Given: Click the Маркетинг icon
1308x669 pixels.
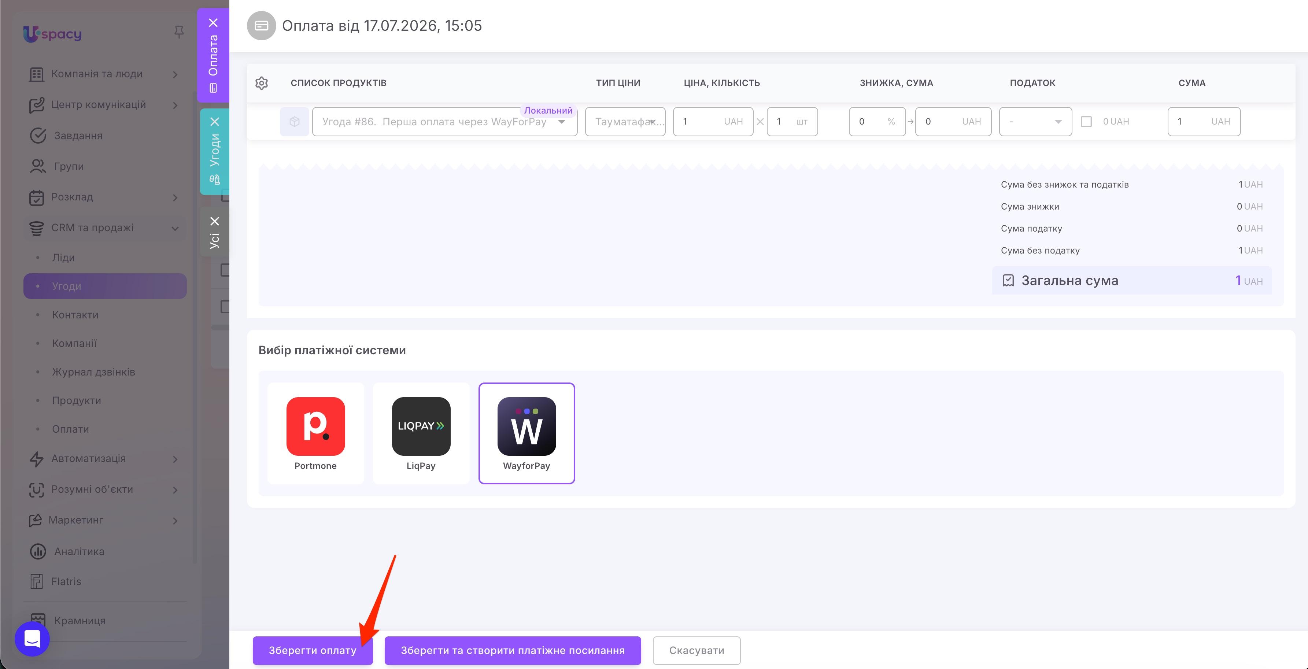Looking at the screenshot, I should [x=36, y=520].
